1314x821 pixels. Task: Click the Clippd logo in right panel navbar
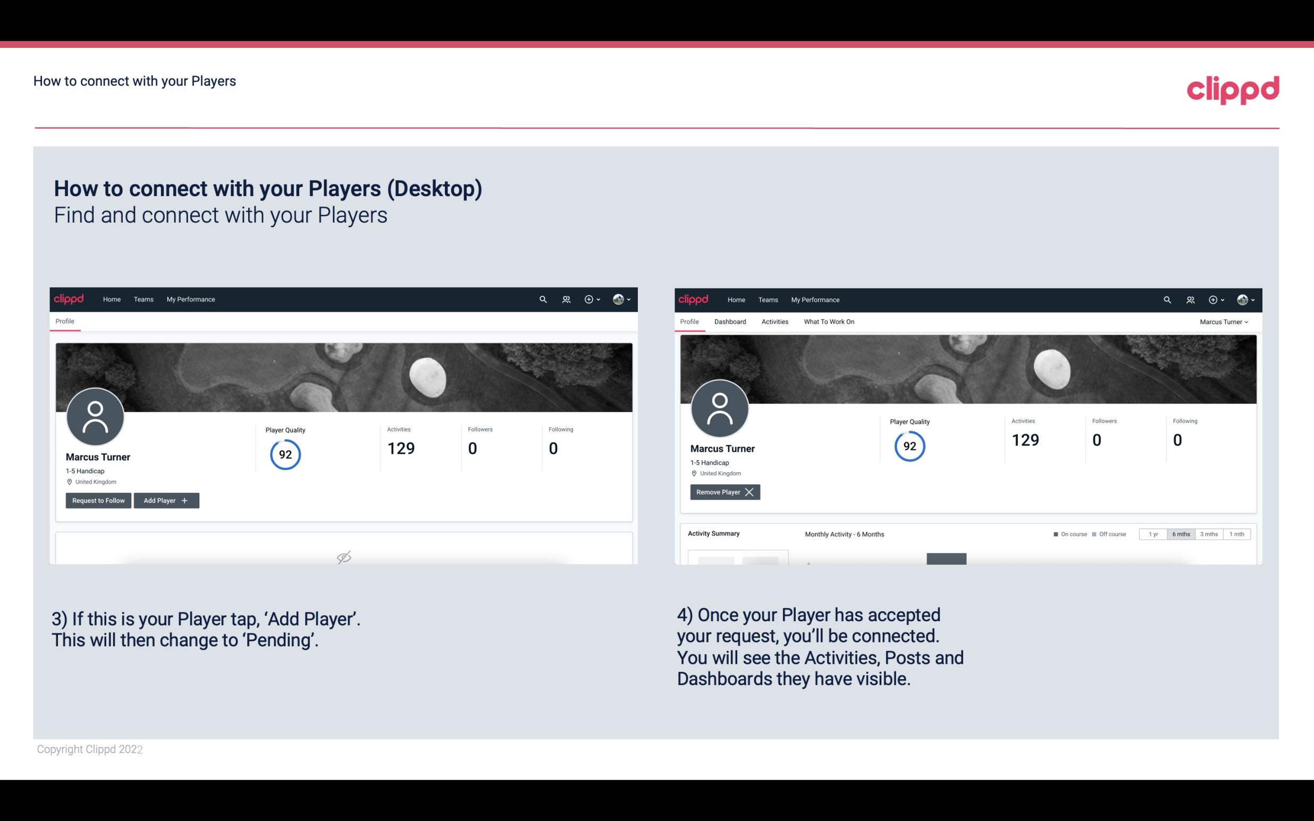(x=694, y=299)
